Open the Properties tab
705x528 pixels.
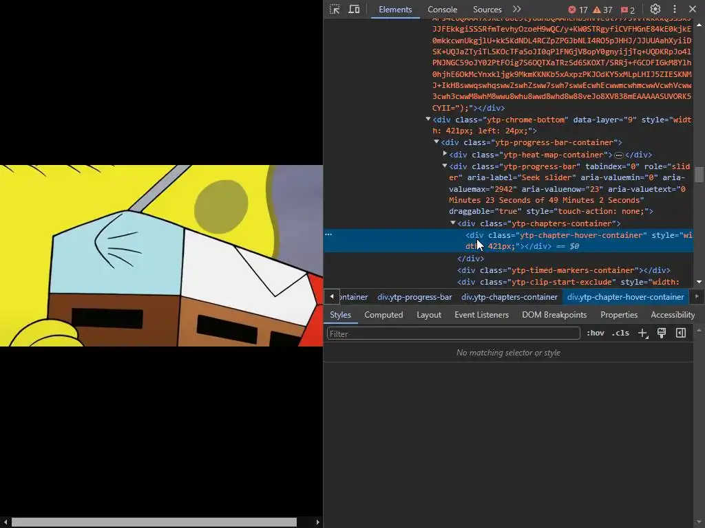click(619, 315)
